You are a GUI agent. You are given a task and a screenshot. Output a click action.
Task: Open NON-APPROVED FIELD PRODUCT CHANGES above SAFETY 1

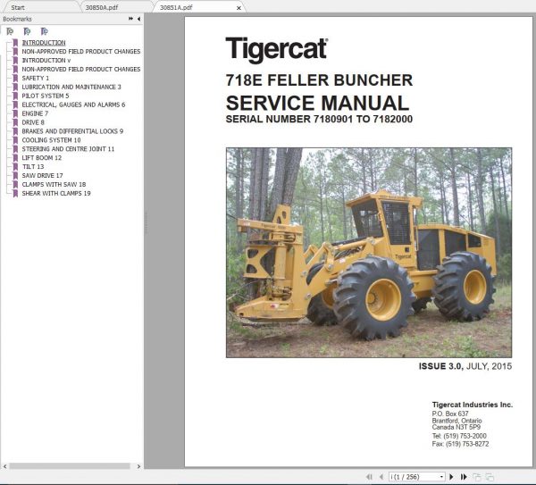(x=81, y=69)
